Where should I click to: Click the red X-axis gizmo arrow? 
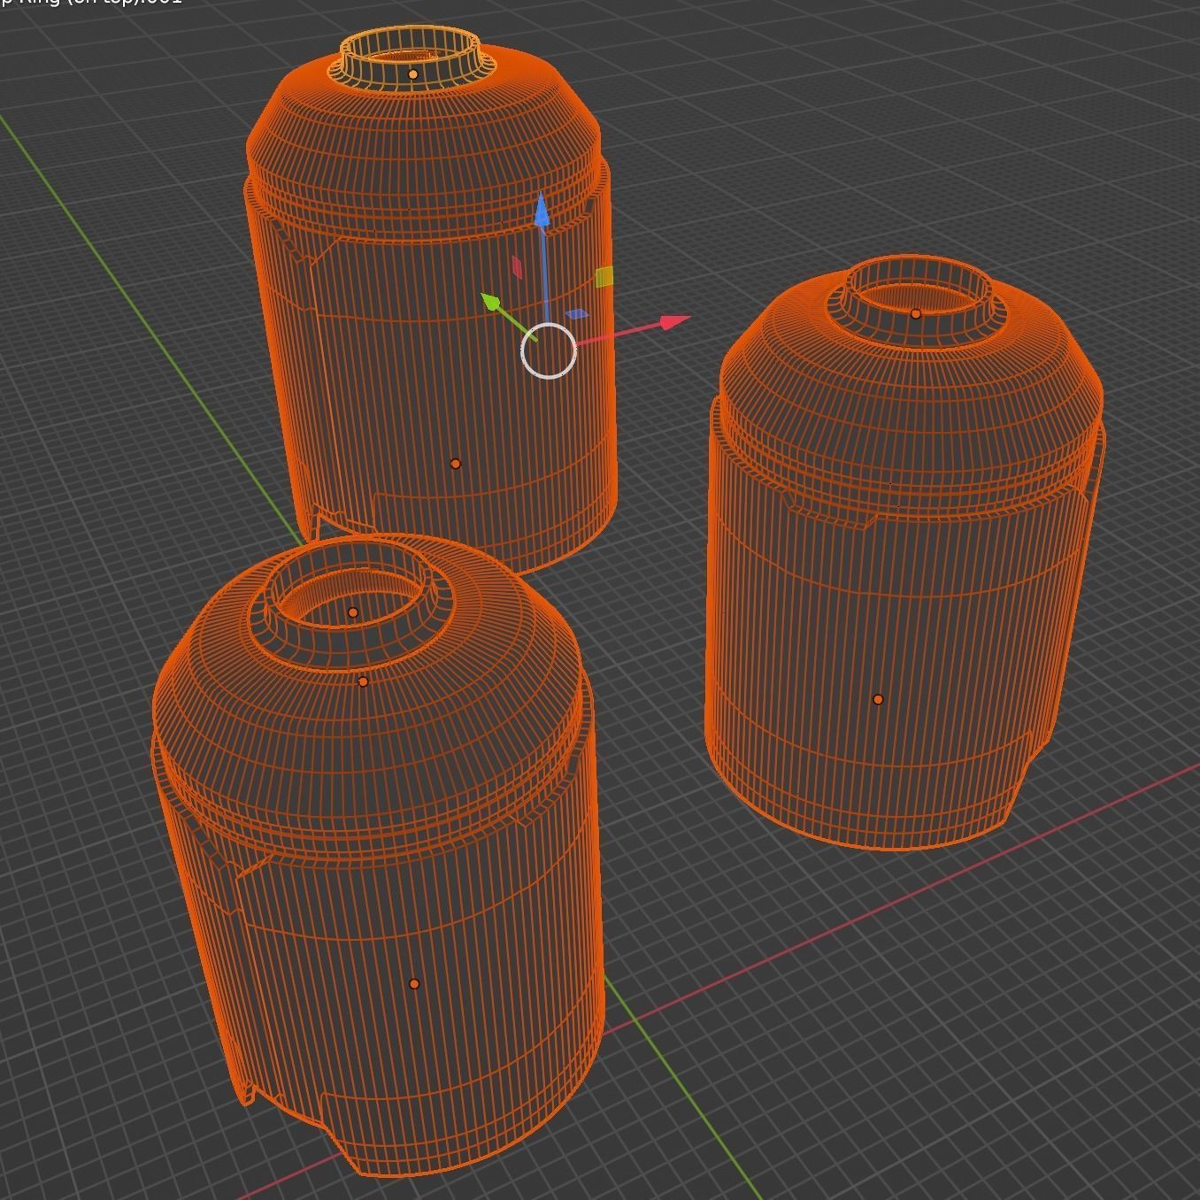point(674,323)
